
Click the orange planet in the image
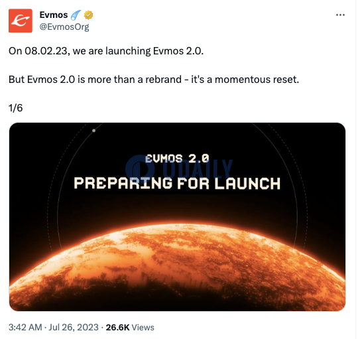click(x=177, y=267)
